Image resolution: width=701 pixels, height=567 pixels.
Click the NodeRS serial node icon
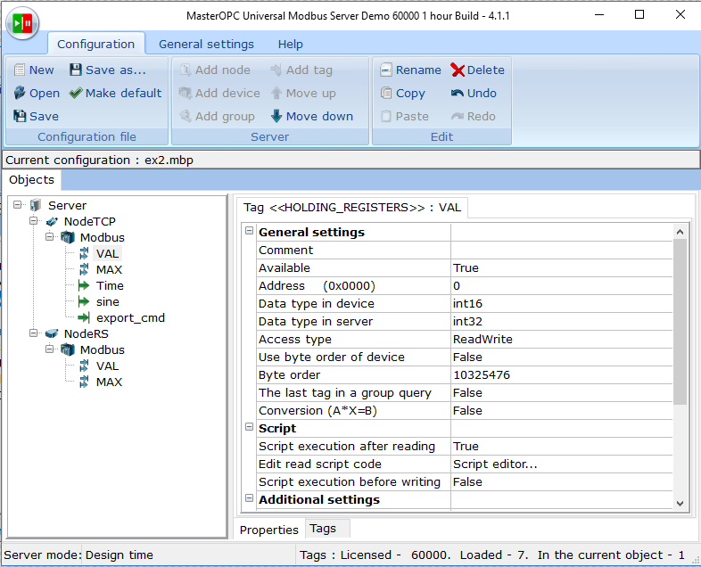tap(52, 333)
